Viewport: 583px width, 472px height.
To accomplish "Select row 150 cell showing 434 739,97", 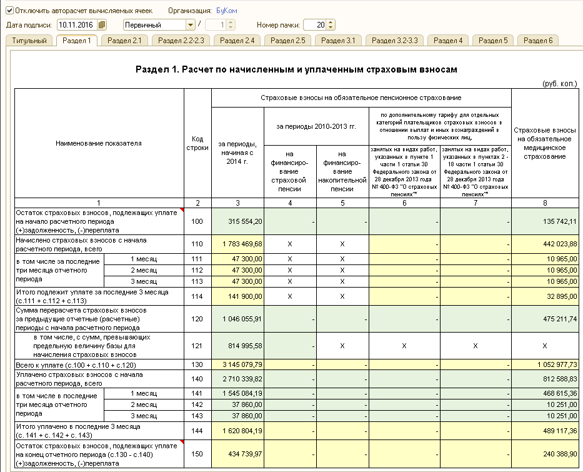I will 237,453.
